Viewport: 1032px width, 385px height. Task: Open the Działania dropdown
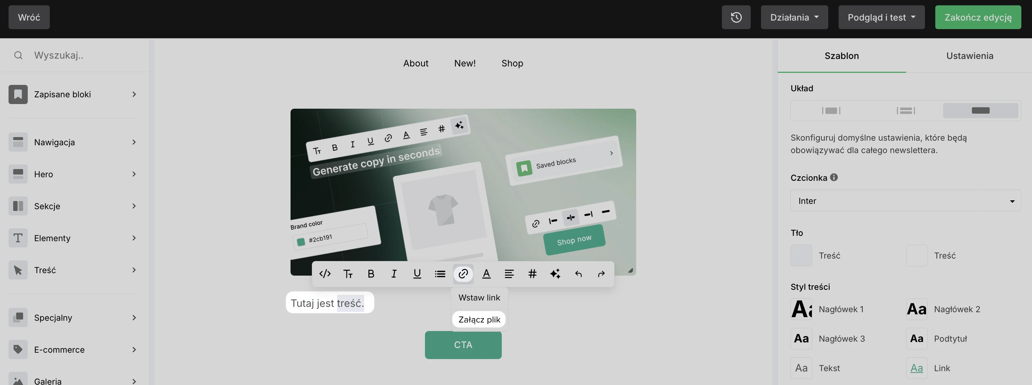point(794,17)
